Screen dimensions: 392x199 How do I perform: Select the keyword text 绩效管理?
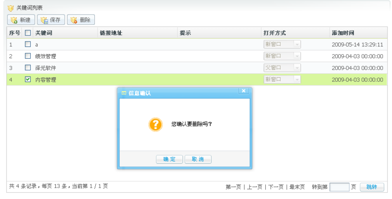[x=46, y=56]
